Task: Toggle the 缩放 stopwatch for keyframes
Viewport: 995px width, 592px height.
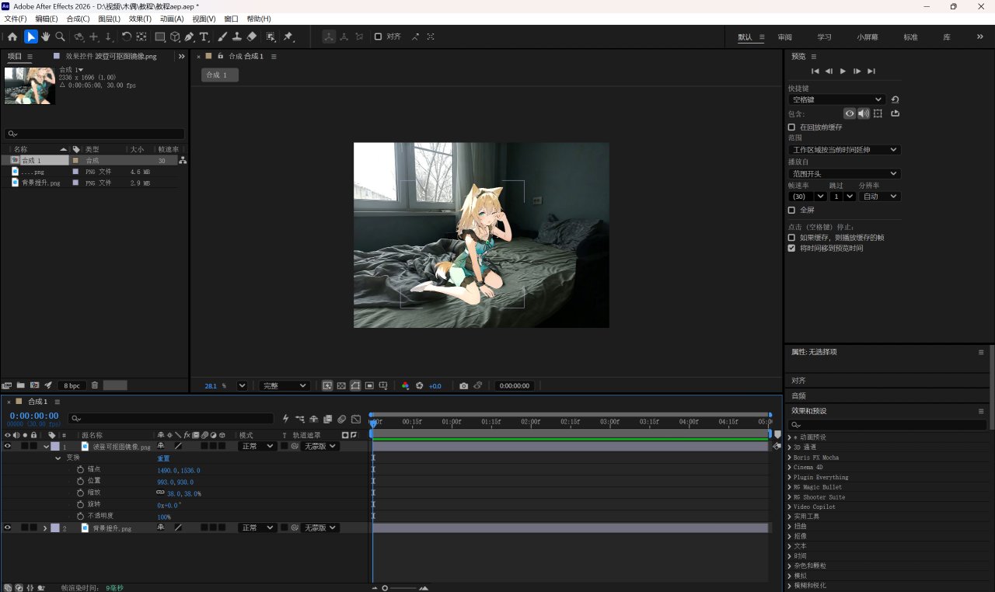Action: [x=80, y=493]
